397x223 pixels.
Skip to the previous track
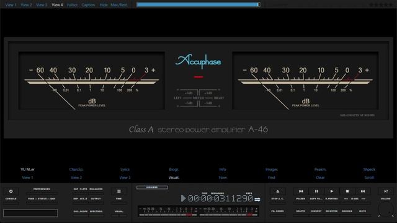(301, 191)
